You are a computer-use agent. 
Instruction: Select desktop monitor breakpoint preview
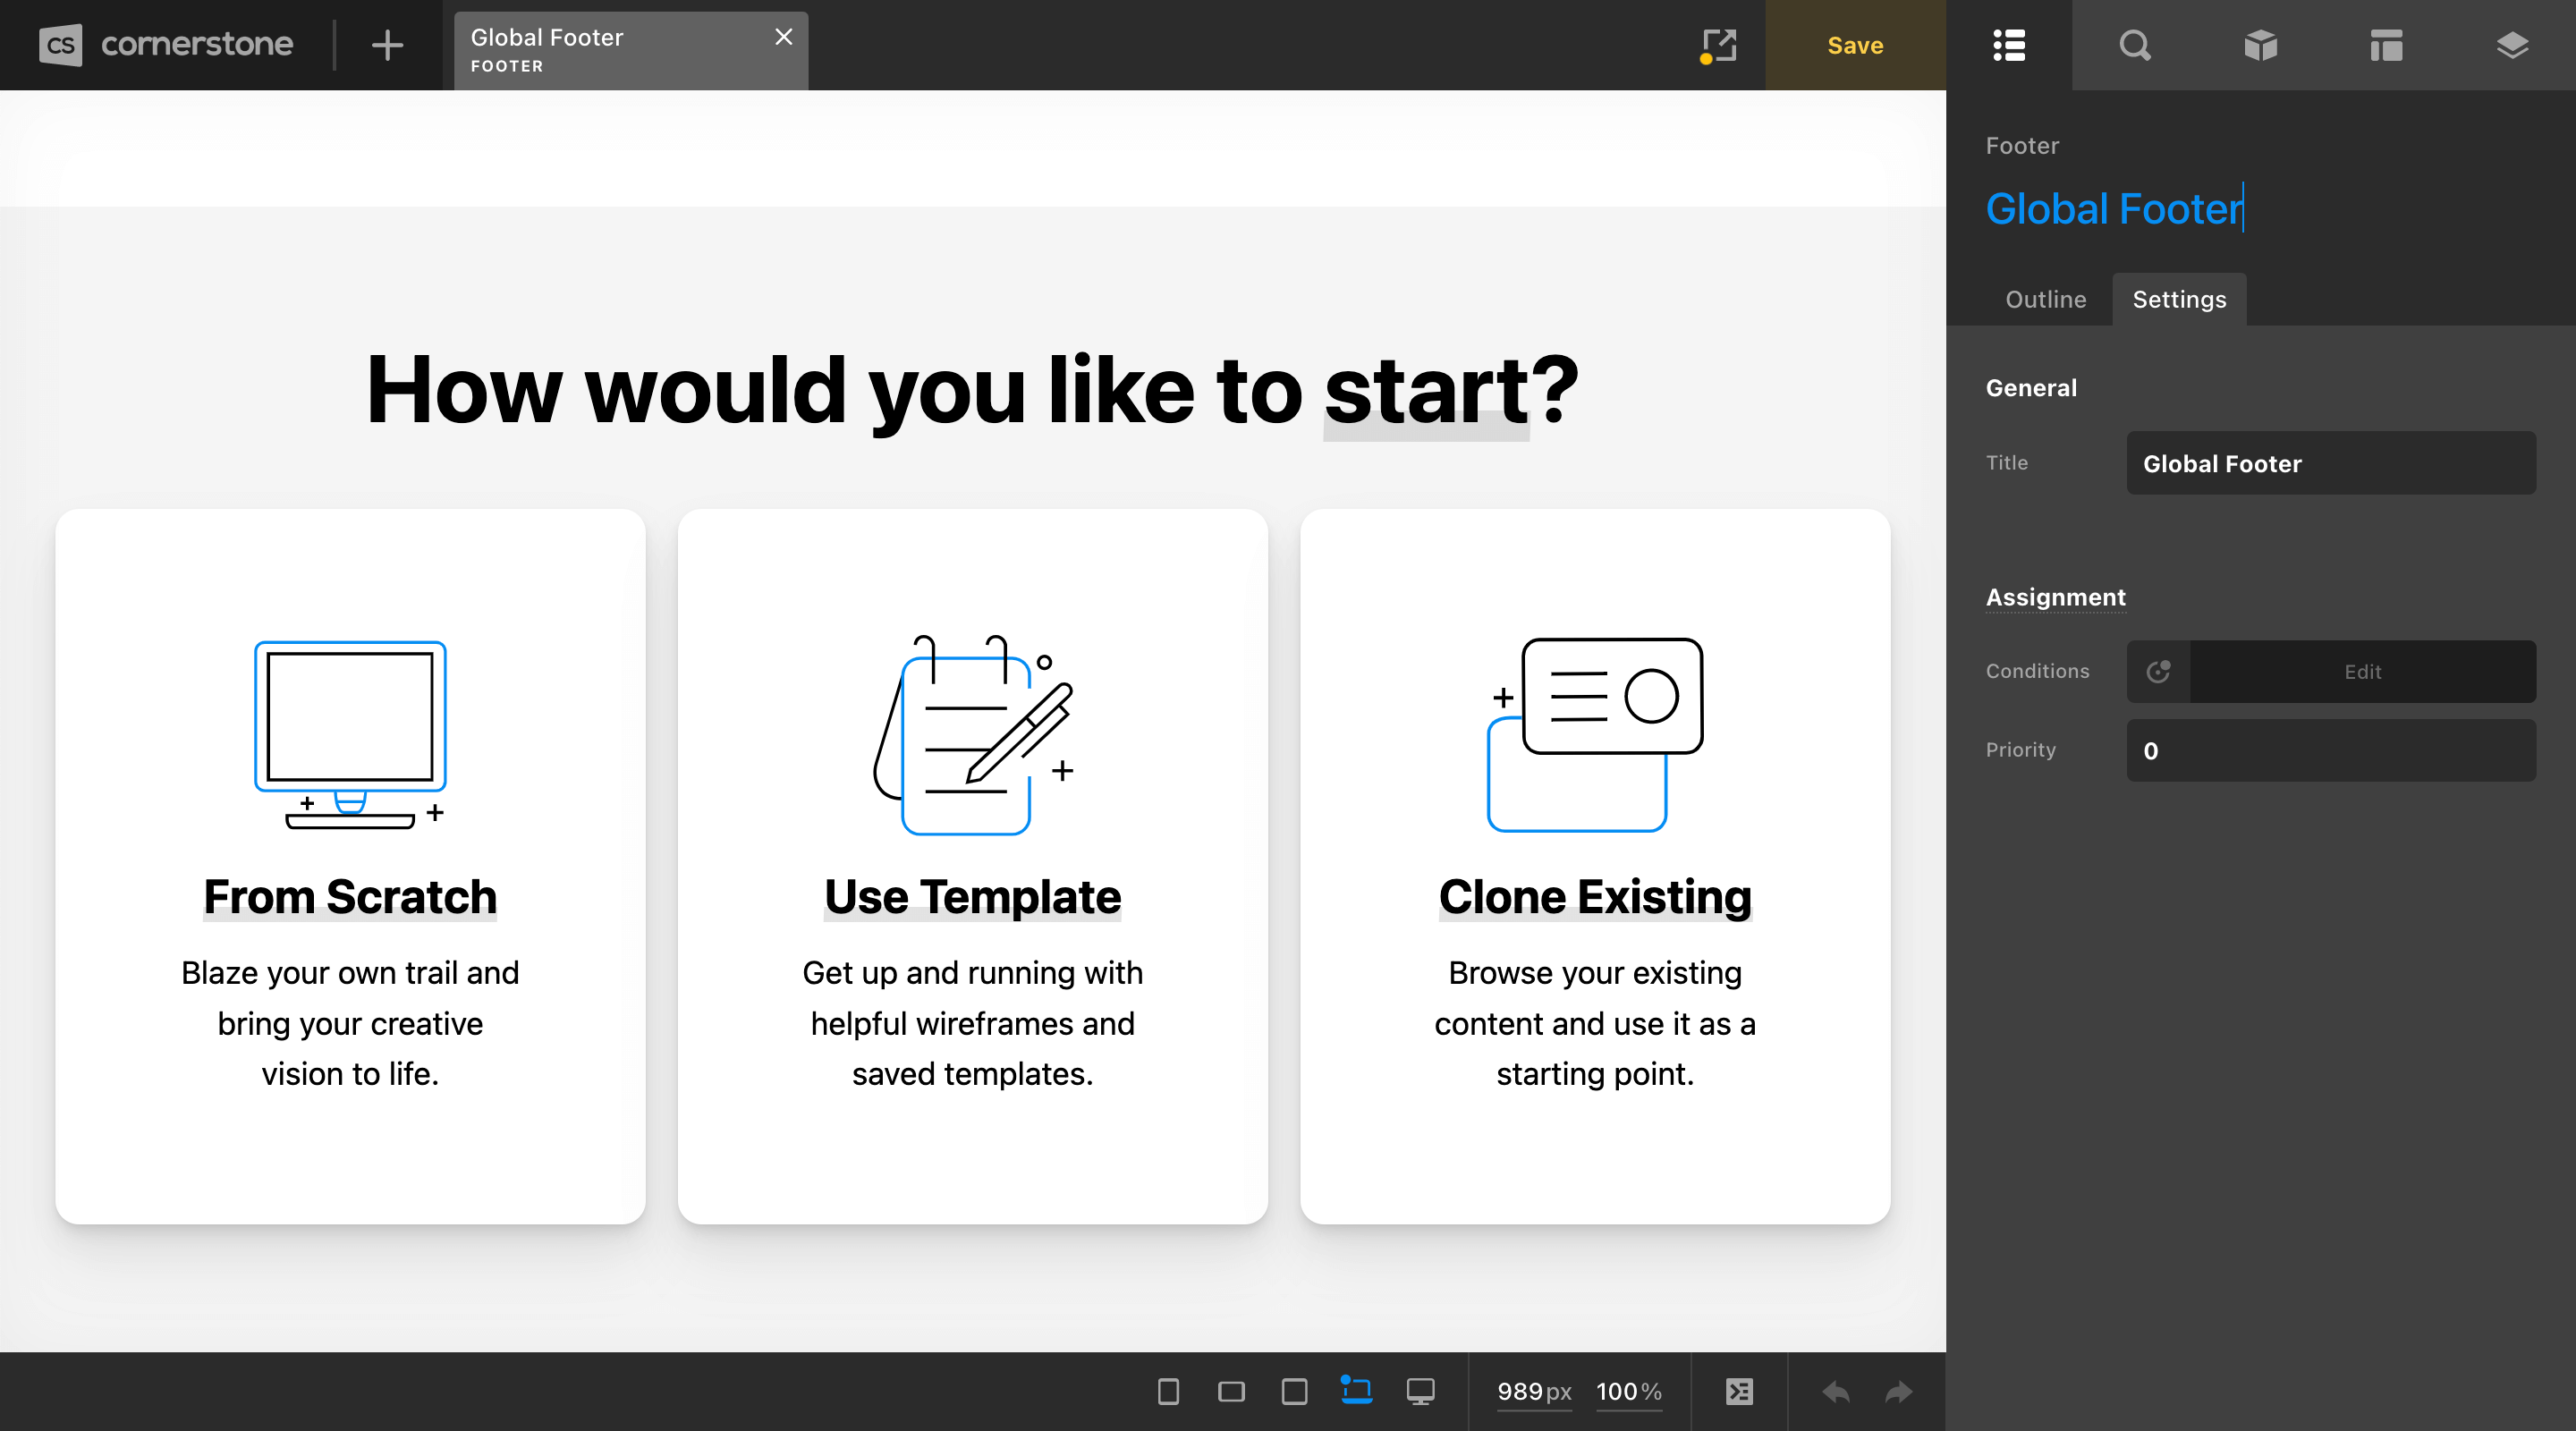1420,1391
